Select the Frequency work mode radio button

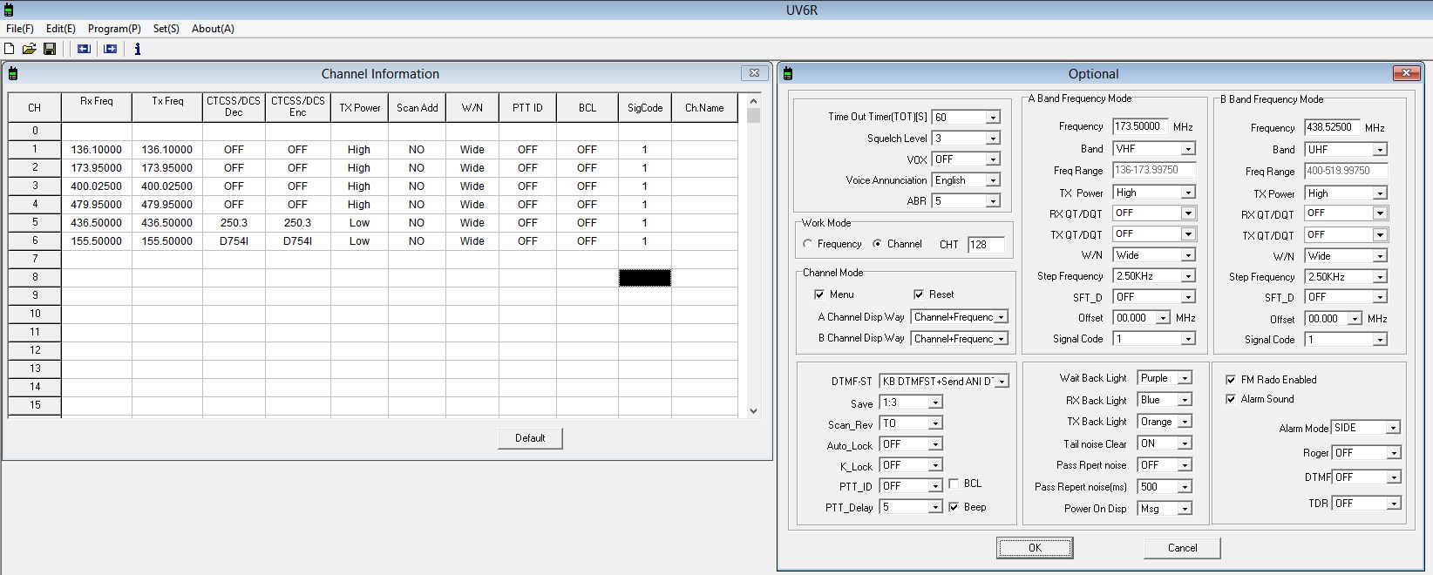(x=808, y=244)
